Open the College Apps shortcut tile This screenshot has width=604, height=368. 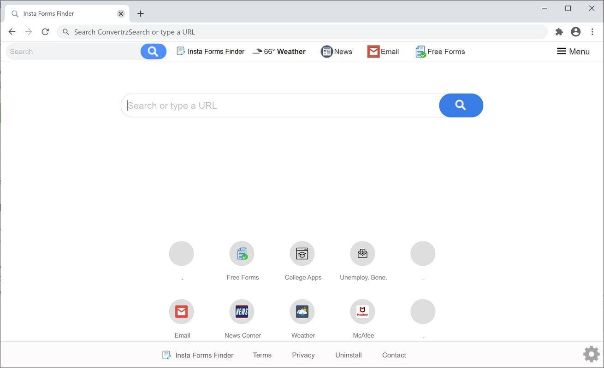tap(302, 261)
